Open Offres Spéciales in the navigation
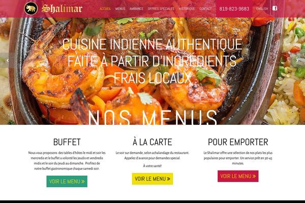The width and height of the screenshot is (305, 203). [x=161, y=9]
